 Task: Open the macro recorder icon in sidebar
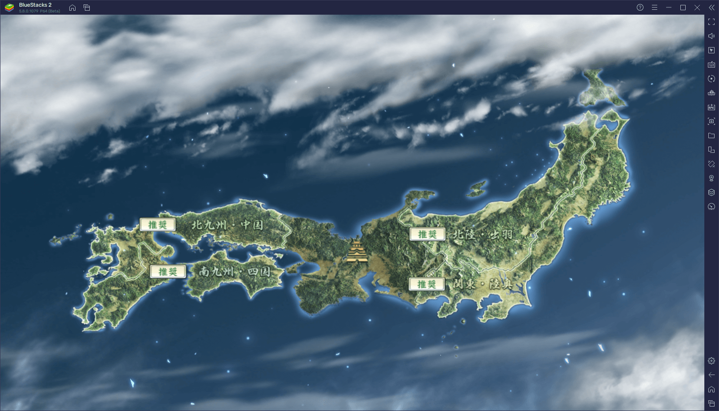click(711, 93)
